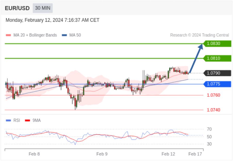Click the RSI 50 level label
The image size is (233, 162).
[209, 136]
